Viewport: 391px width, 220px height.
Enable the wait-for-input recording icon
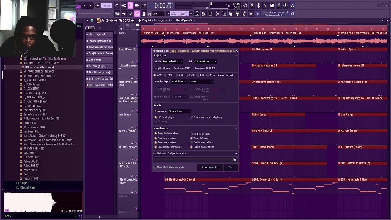[x=124, y=5]
